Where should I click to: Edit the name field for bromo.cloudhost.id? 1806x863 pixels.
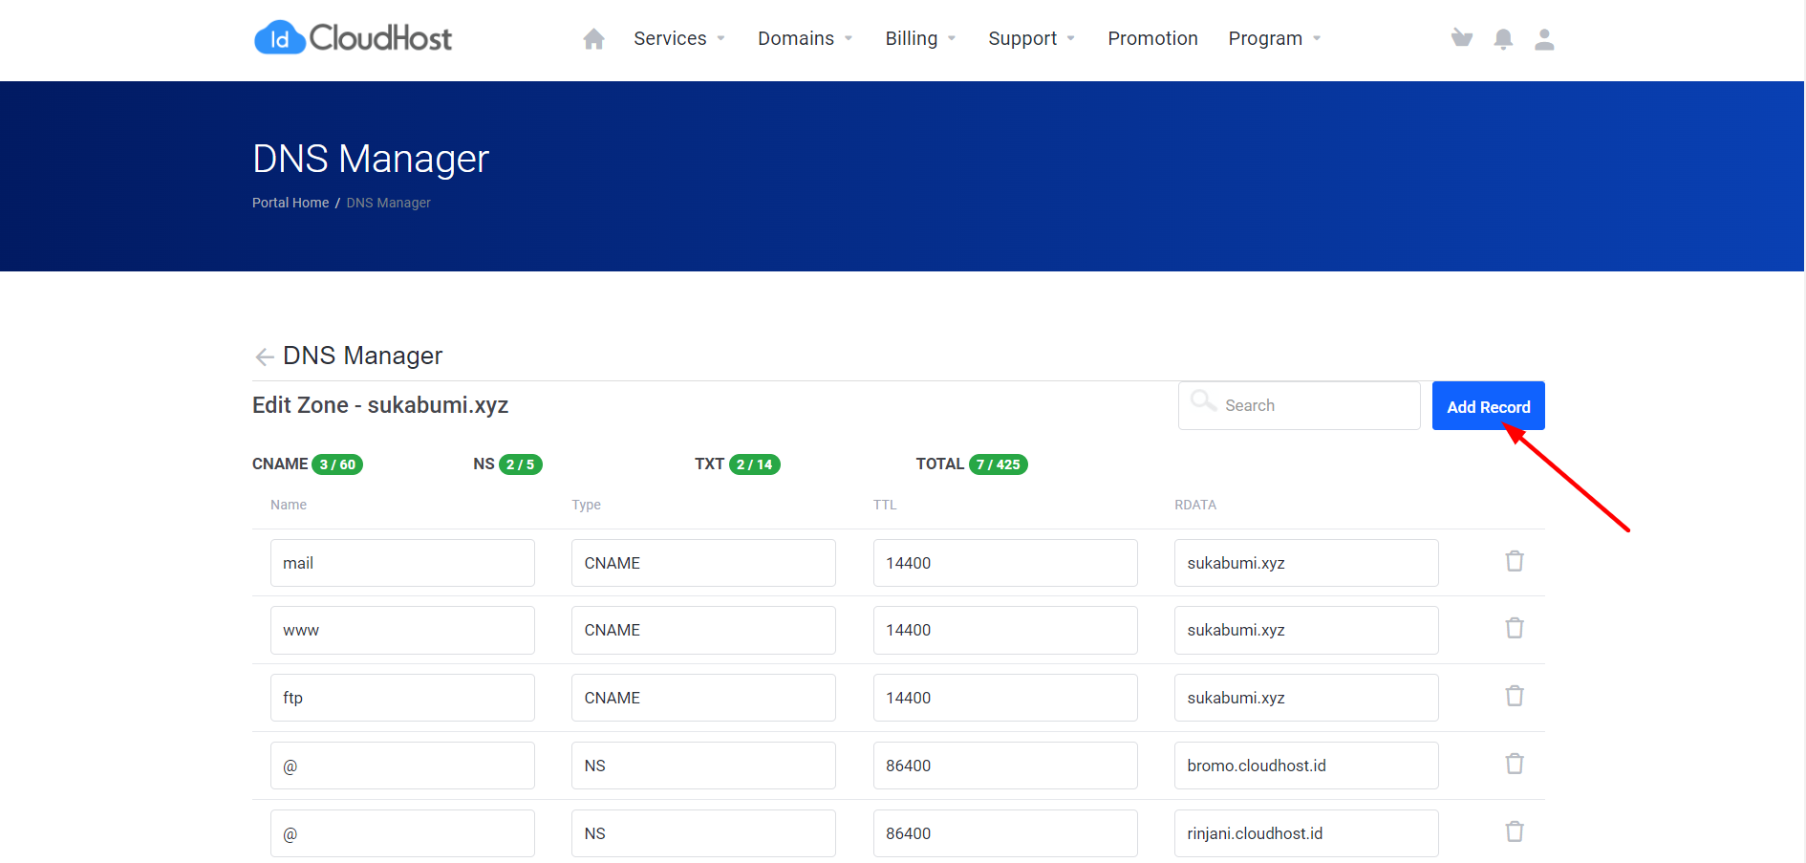pyautogui.click(x=402, y=766)
